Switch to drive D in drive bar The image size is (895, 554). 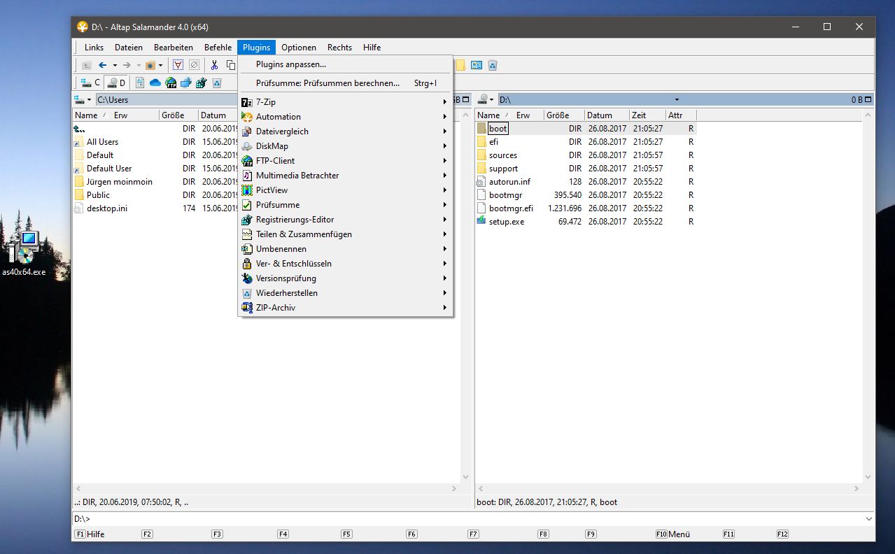coord(116,83)
